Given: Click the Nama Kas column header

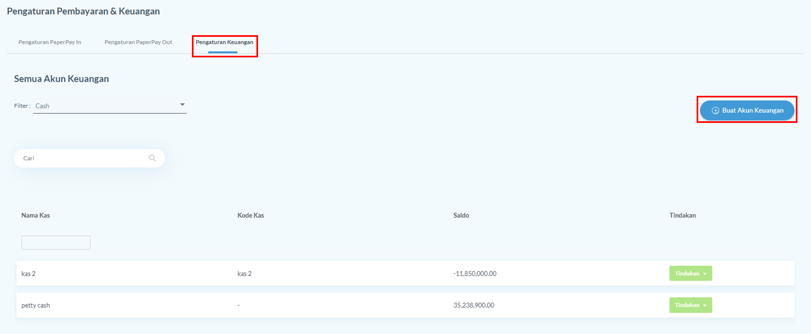Looking at the screenshot, I should [36, 215].
